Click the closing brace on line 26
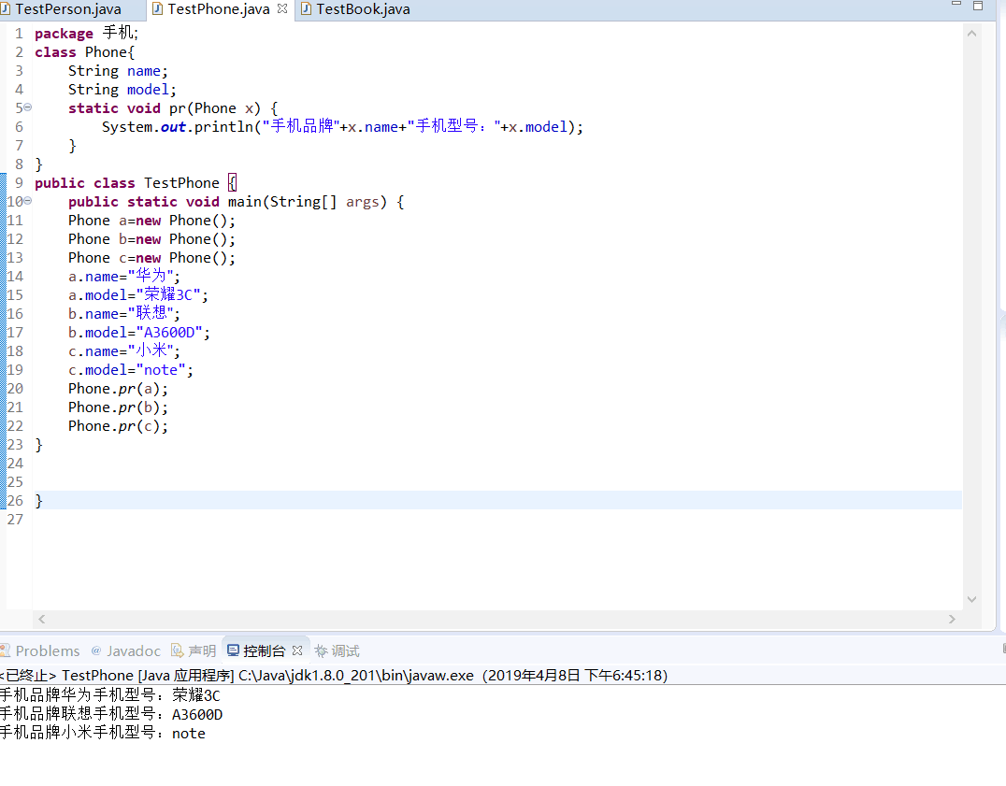The image size is (1006, 786). (38, 501)
